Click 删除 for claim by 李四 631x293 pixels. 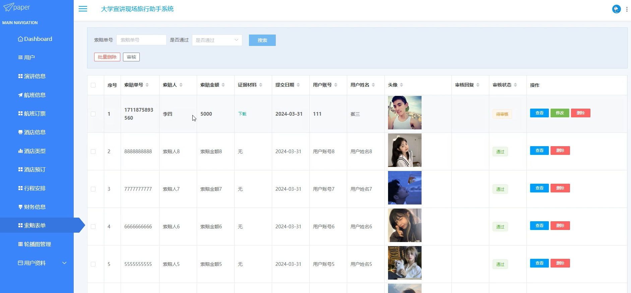[x=581, y=113]
